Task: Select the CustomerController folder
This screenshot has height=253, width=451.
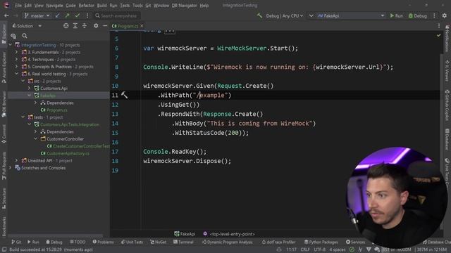Action: pyautogui.click(x=65, y=139)
